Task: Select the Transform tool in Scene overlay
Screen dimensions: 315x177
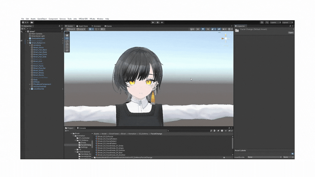Action: coord(67,50)
